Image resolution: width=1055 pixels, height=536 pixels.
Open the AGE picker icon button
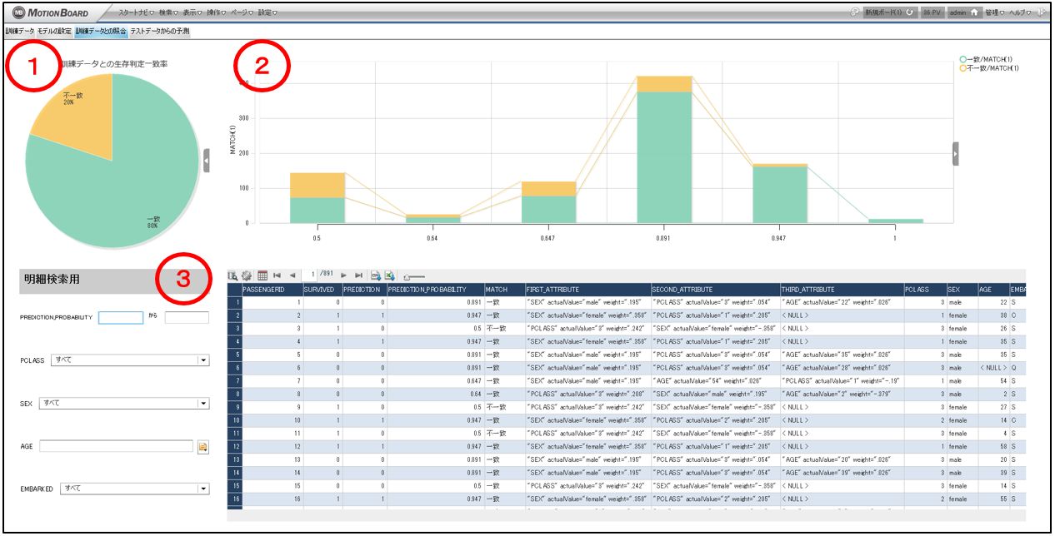click(x=202, y=447)
